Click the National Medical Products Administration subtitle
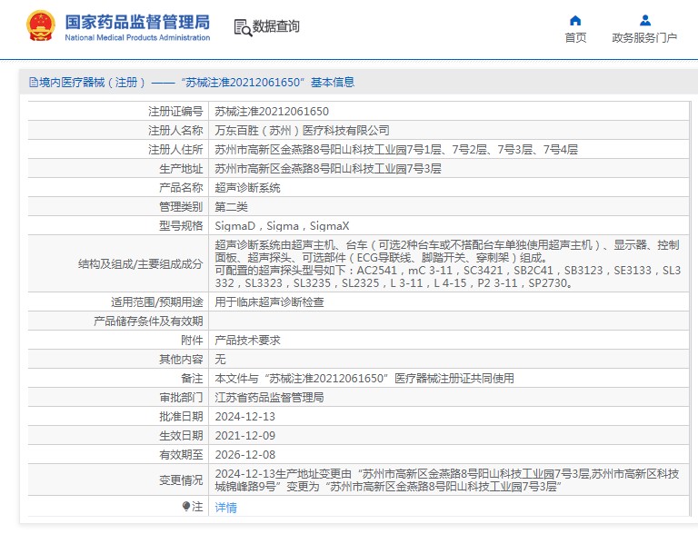698x534 pixels. [138, 38]
